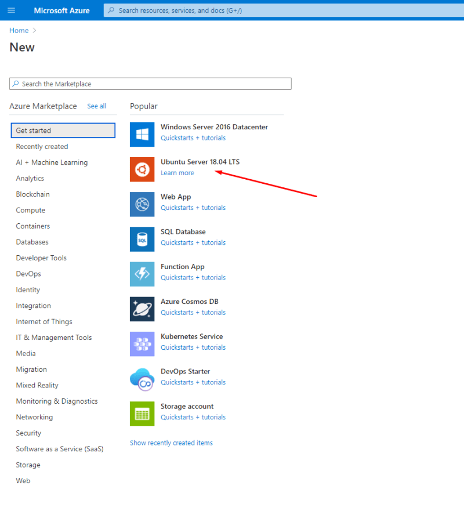
Task: Open Containers category
Action: coord(33,226)
